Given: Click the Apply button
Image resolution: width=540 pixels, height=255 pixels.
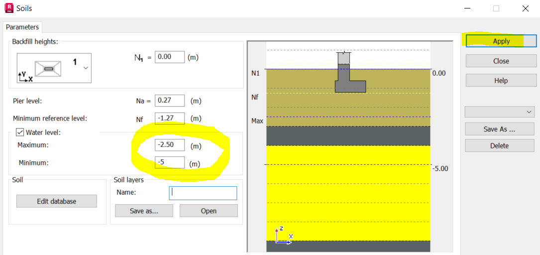Looking at the screenshot, I should point(501,41).
